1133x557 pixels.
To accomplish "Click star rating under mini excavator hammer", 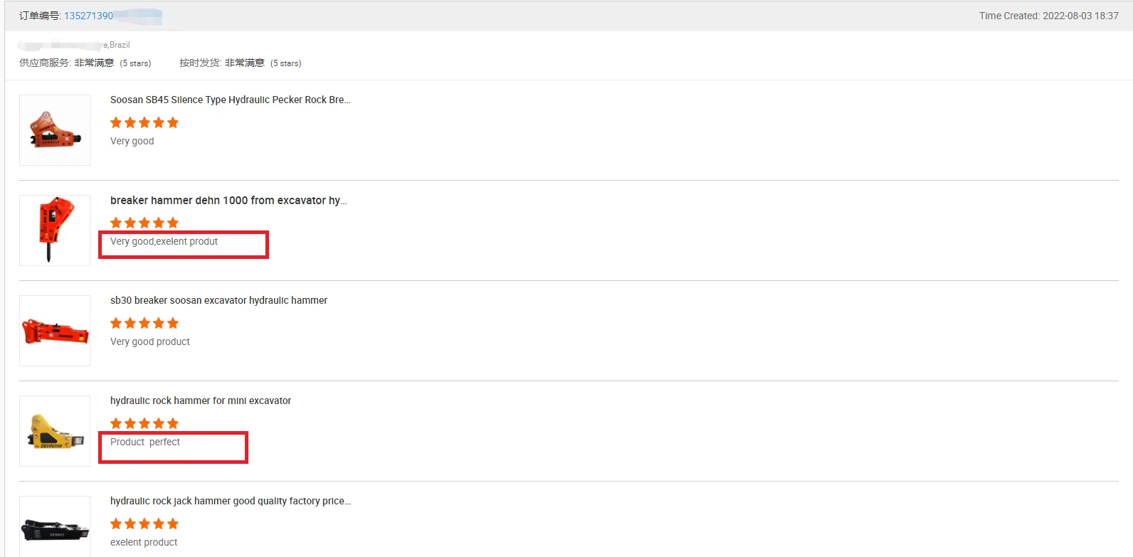I will tap(144, 423).
